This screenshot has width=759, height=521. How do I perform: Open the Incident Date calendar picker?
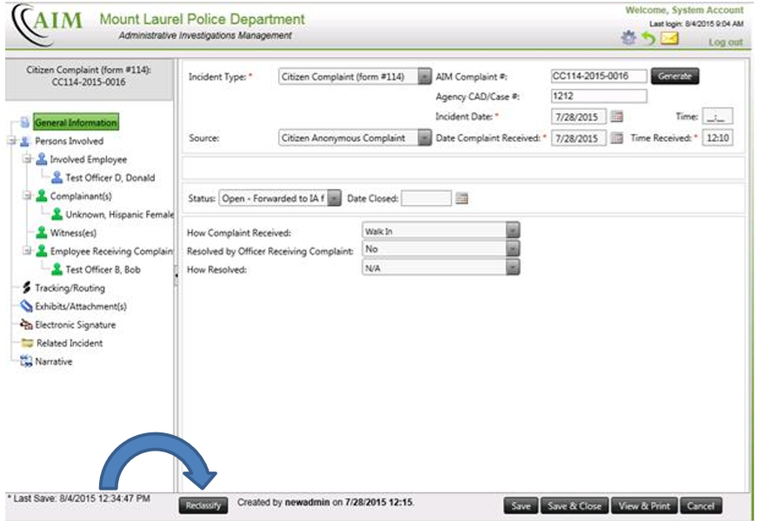(616, 116)
